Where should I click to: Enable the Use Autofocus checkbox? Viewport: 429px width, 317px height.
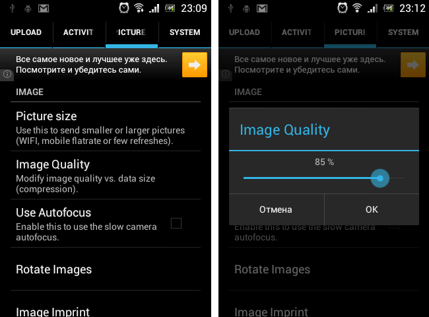(176, 223)
